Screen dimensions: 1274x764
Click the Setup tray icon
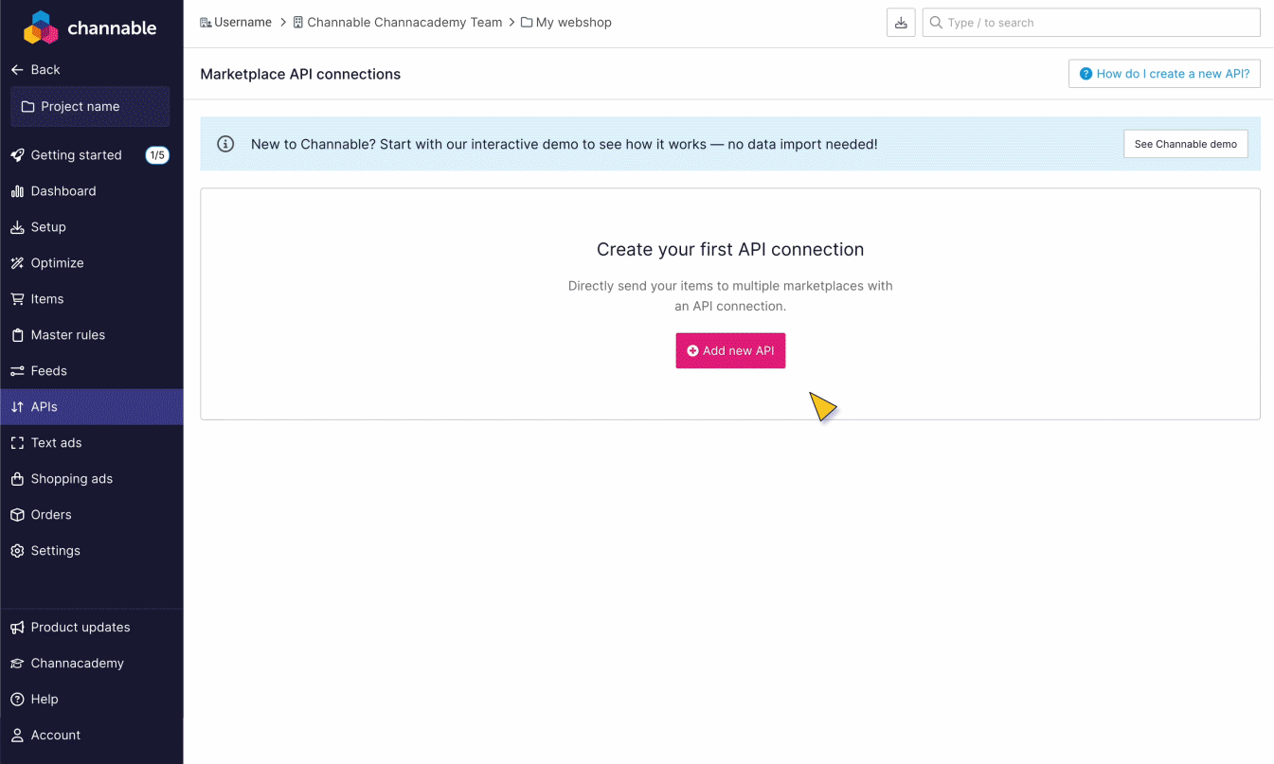17,227
